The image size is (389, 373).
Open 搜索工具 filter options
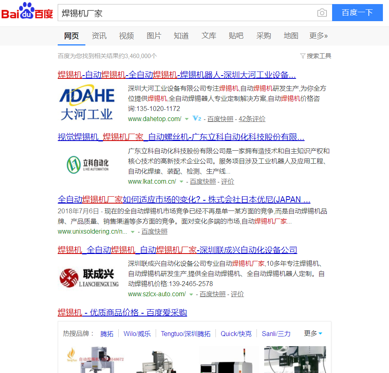pyautogui.click(x=319, y=56)
